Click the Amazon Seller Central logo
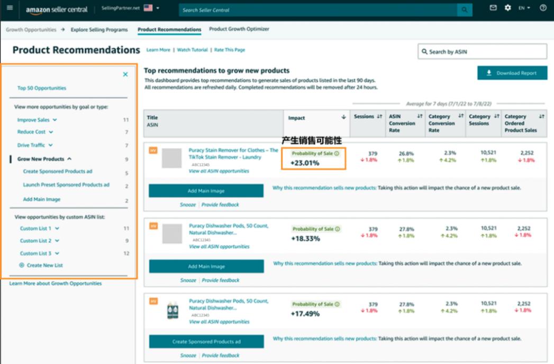This screenshot has height=364, width=554. 57,10
